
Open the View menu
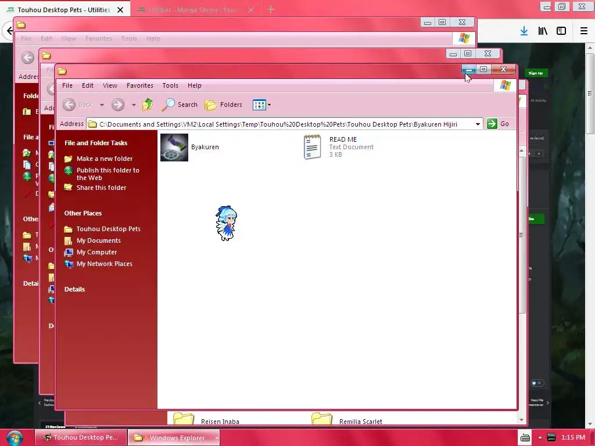(x=110, y=85)
